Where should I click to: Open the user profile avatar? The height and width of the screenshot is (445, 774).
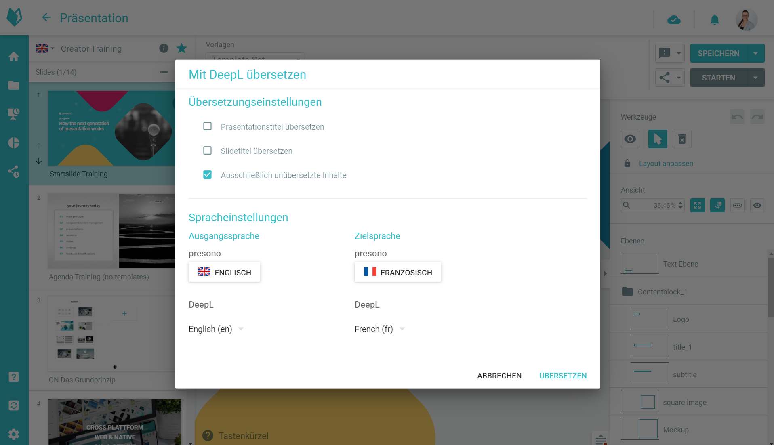point(746,19)
